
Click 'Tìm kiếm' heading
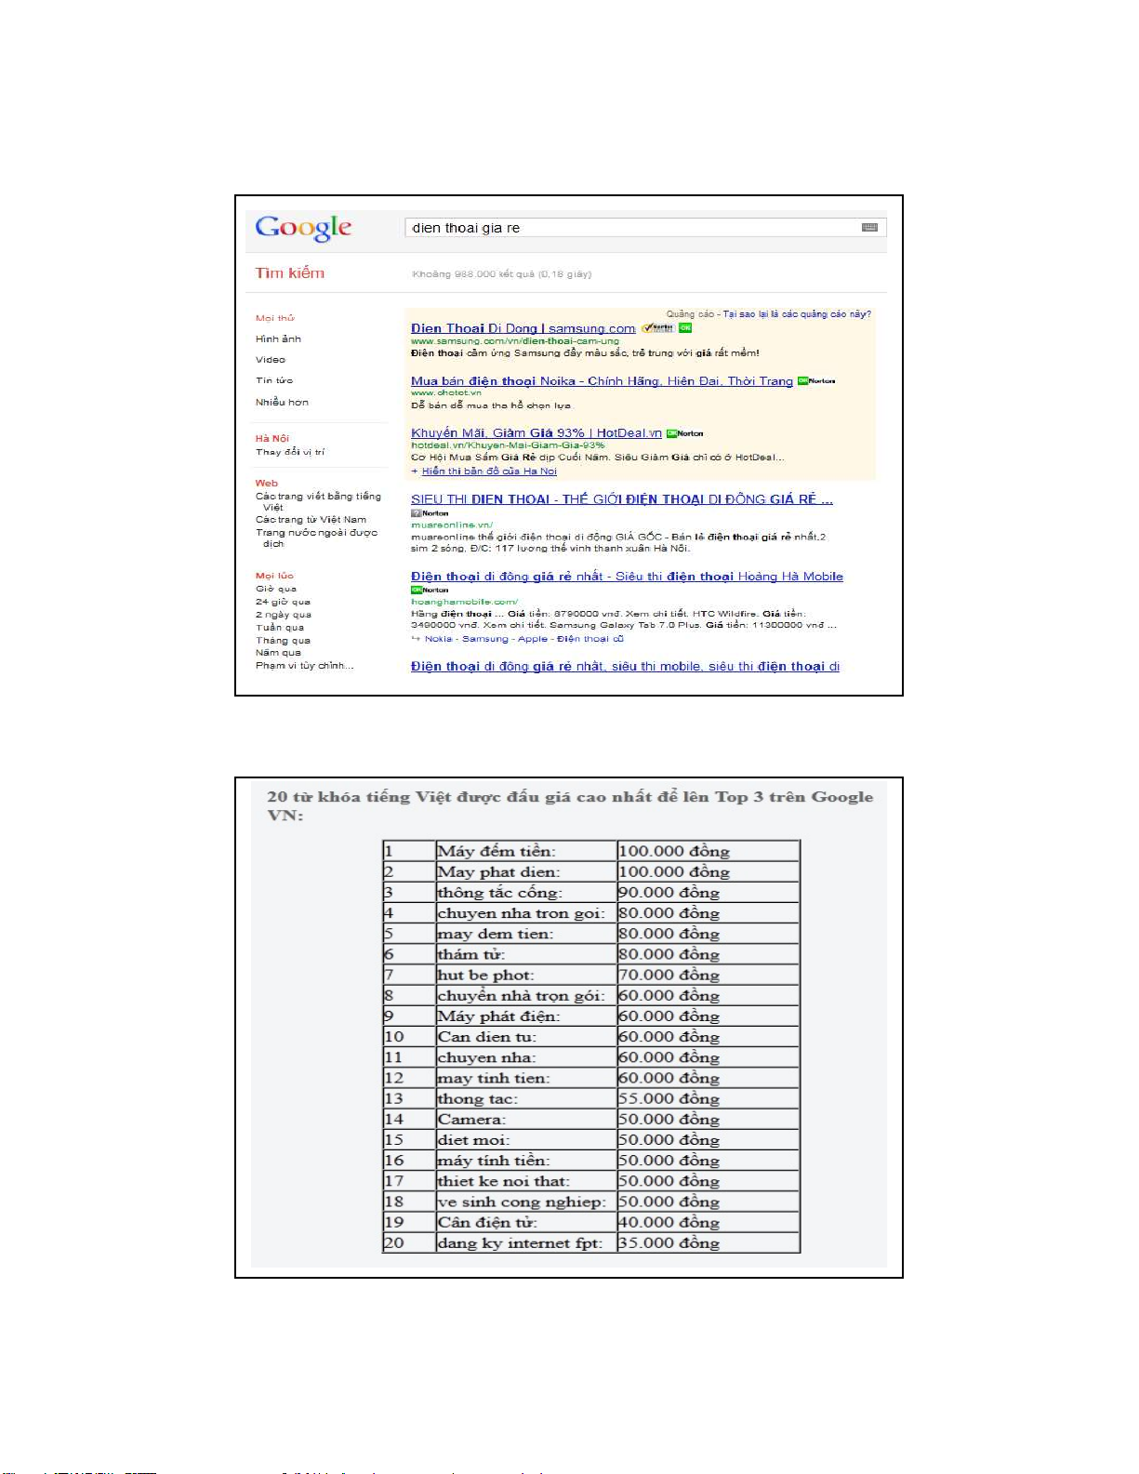(290, 273)
